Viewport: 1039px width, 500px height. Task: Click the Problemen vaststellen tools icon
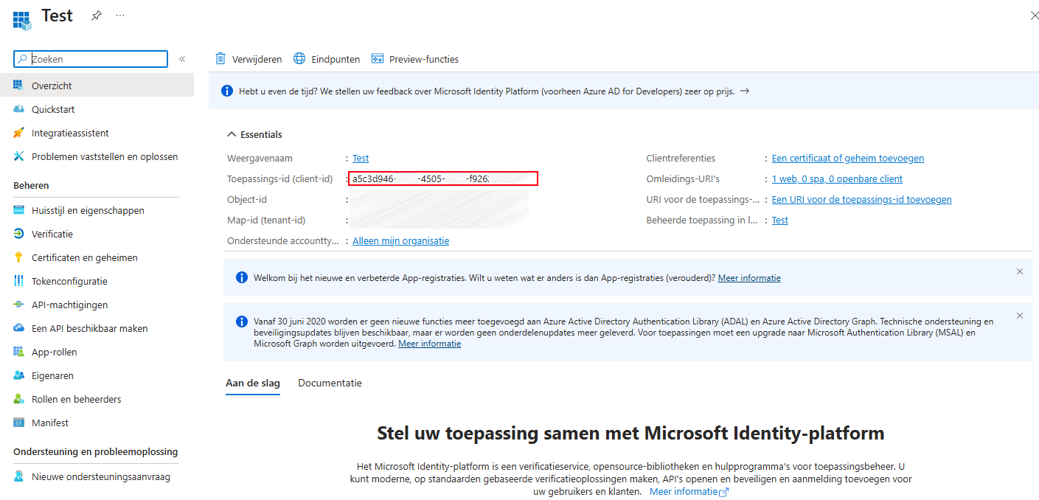pos(19,156)
